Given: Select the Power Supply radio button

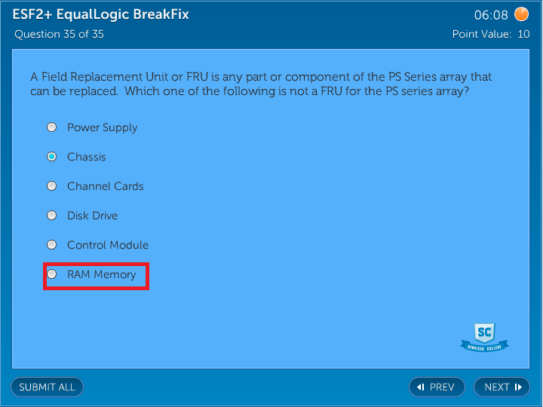Looking at the screenshot, I should tap(52, 127).
